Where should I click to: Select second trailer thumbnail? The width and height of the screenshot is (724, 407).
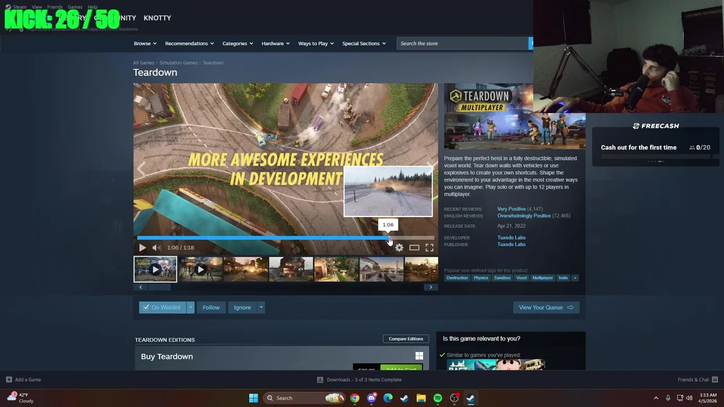pyautogui.click(x=200, y=270)
